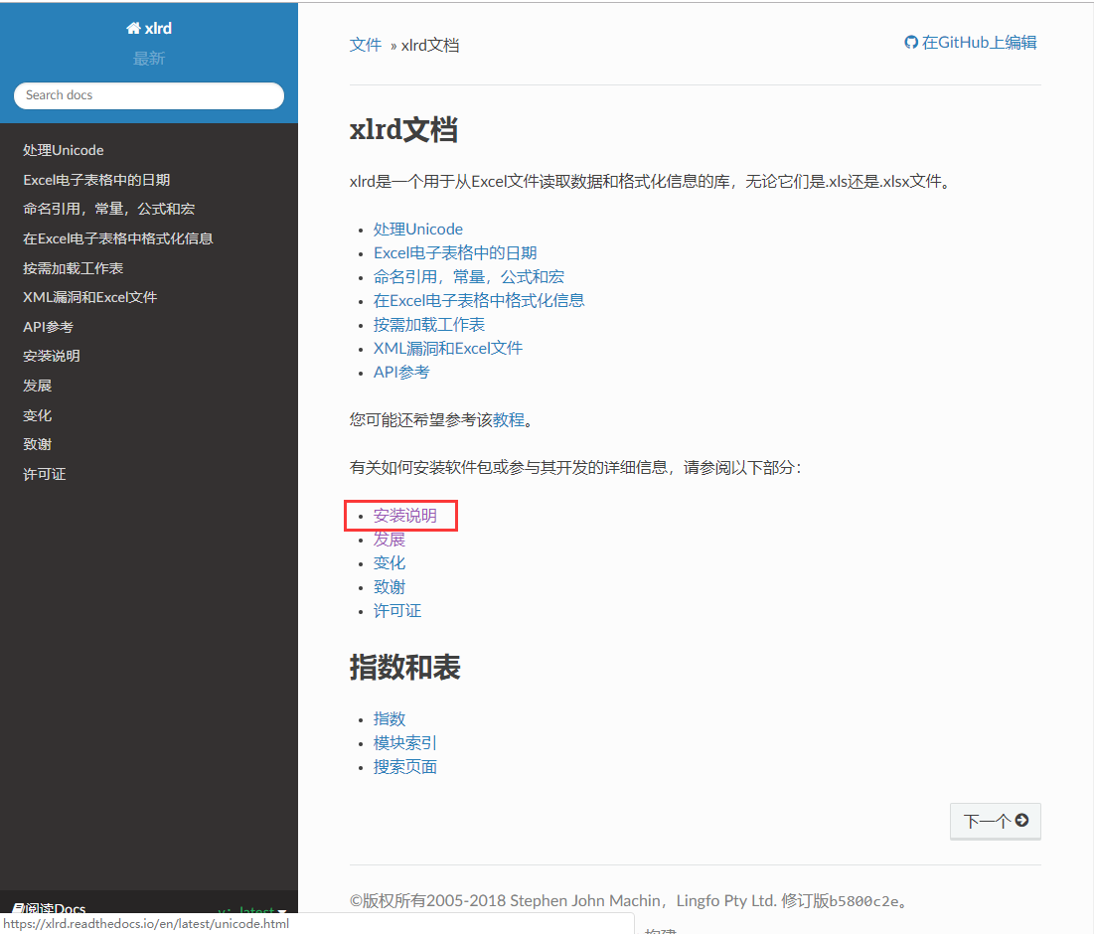Select 在Excel电子表格中格式化信息 in sidebar
1094x934 pixels.
[118, 238]
